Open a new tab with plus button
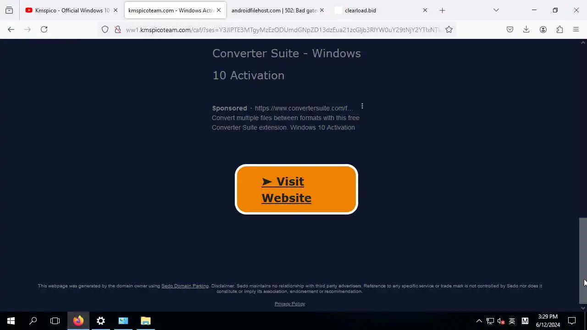 coord(443,10)
